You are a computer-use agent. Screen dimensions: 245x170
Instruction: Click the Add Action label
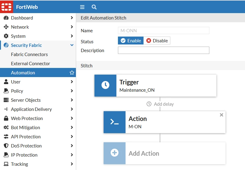144,154
